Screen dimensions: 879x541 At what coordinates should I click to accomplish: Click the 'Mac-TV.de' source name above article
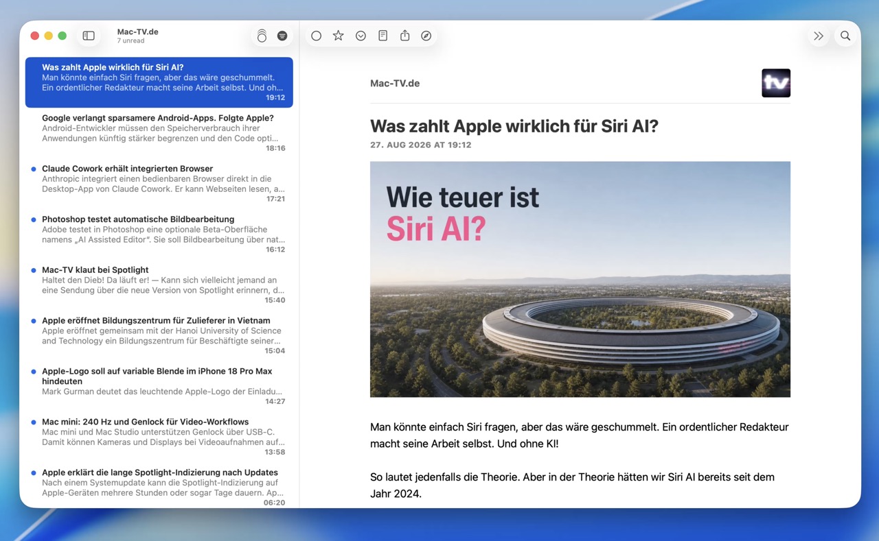point(395,83)
